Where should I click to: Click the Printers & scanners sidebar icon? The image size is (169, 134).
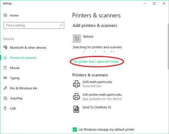5,58
